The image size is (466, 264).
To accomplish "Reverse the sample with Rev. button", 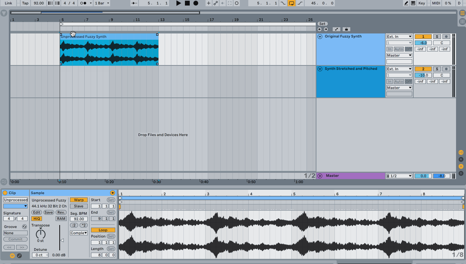I will coord(61,213).
